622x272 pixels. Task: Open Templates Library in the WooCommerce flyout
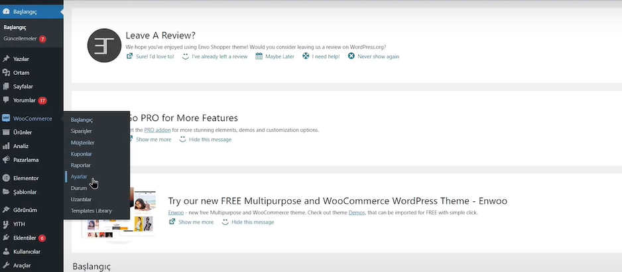[x=92, y=211]
